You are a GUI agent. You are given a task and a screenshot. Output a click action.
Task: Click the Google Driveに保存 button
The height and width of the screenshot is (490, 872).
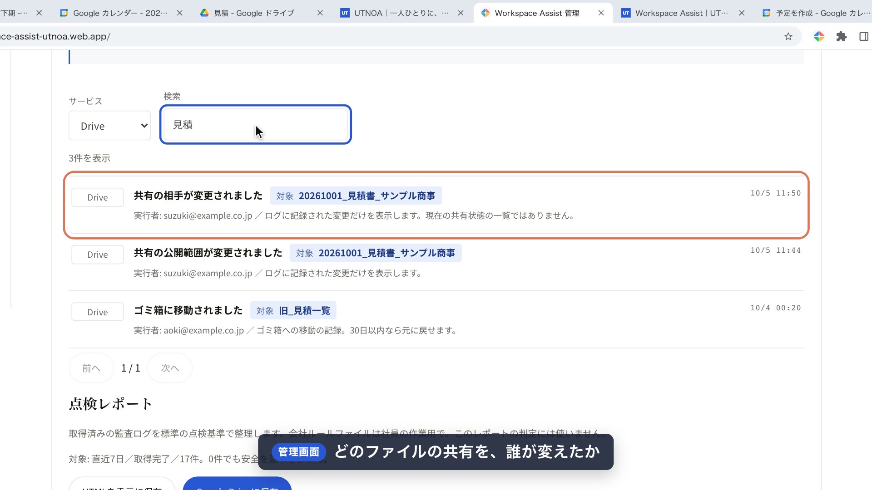click(237, 484)
